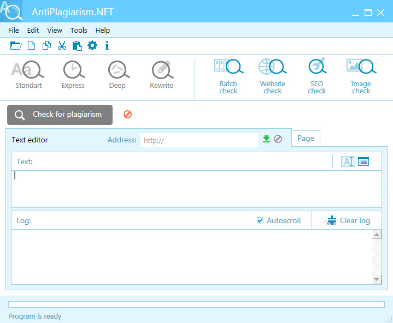
Task: Open the View menu
Action: 55,30
